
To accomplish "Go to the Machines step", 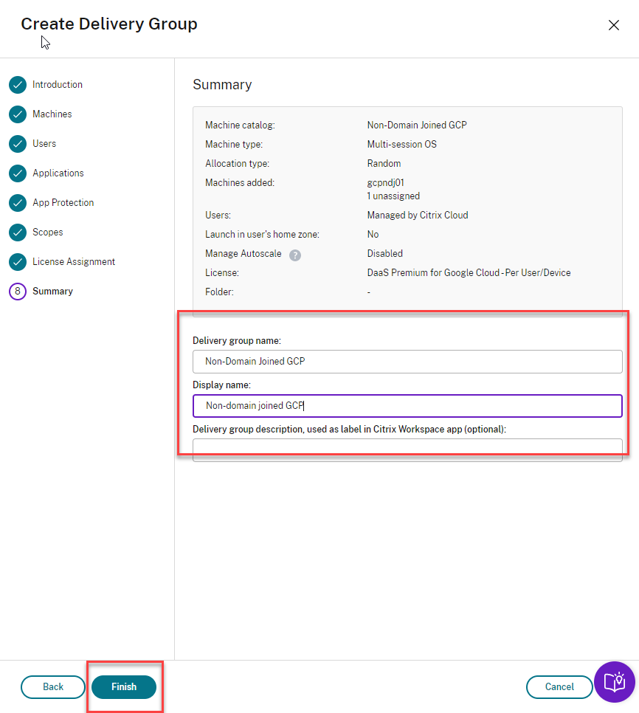I will 52,114.
